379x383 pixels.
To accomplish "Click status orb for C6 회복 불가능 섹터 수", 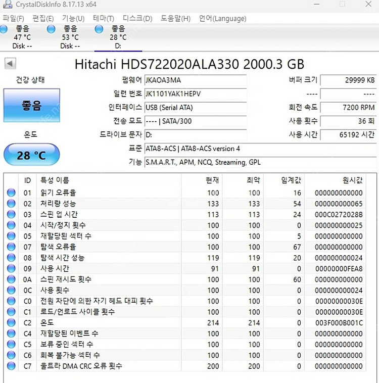I will 11,355.
